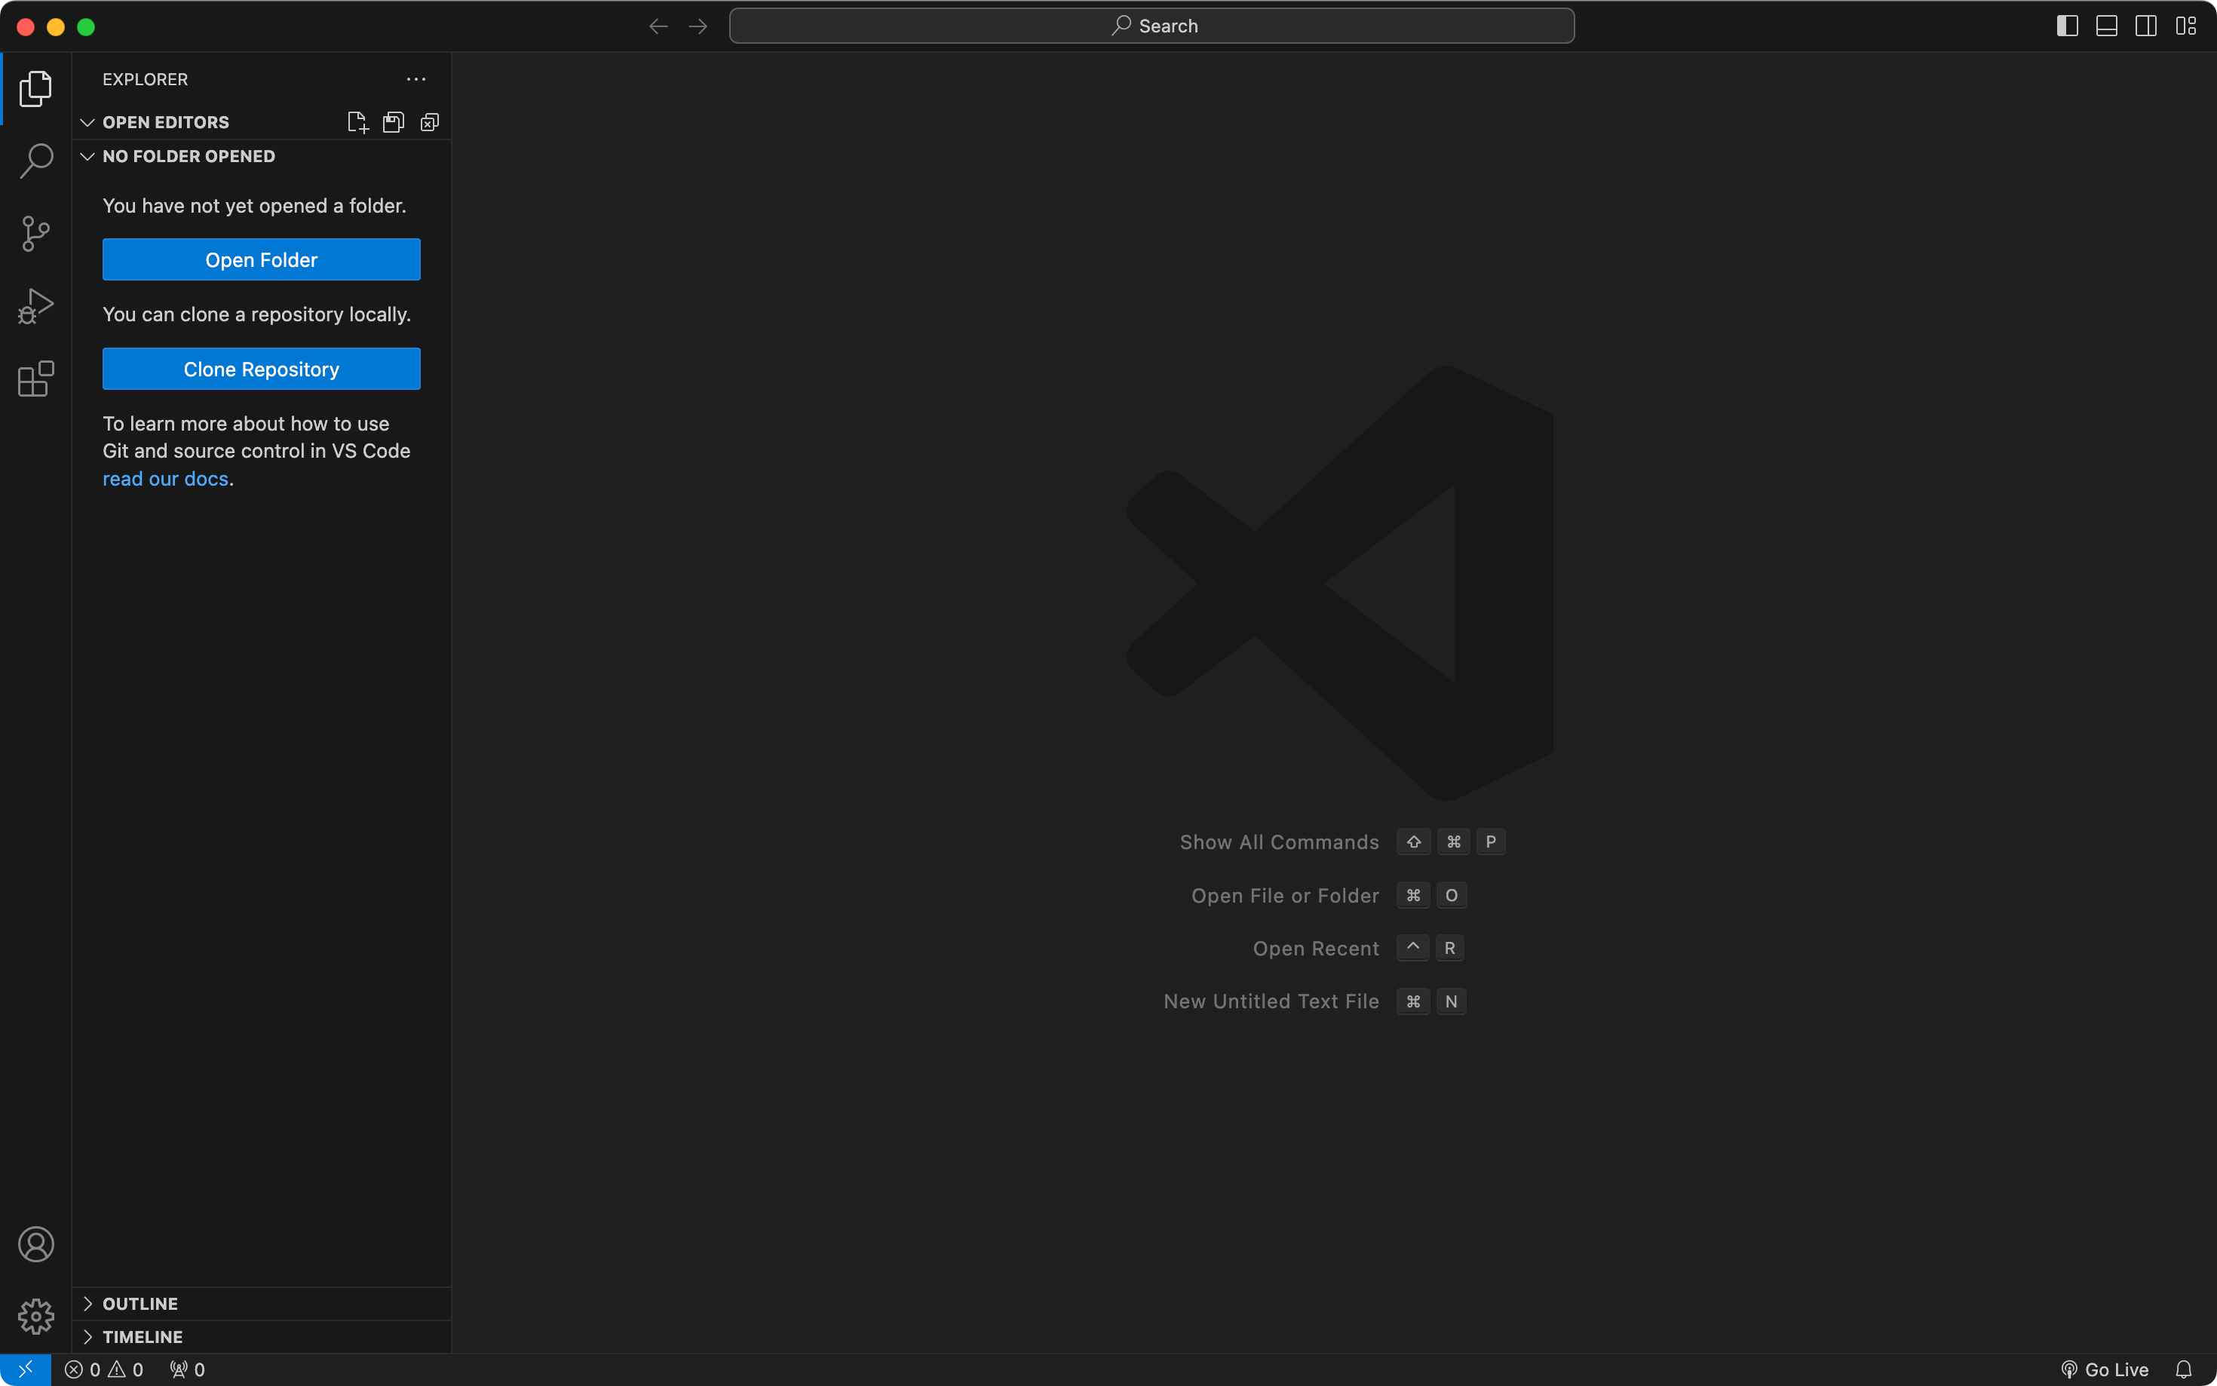Click the forwarded ports status item

tap(187, 1369)
